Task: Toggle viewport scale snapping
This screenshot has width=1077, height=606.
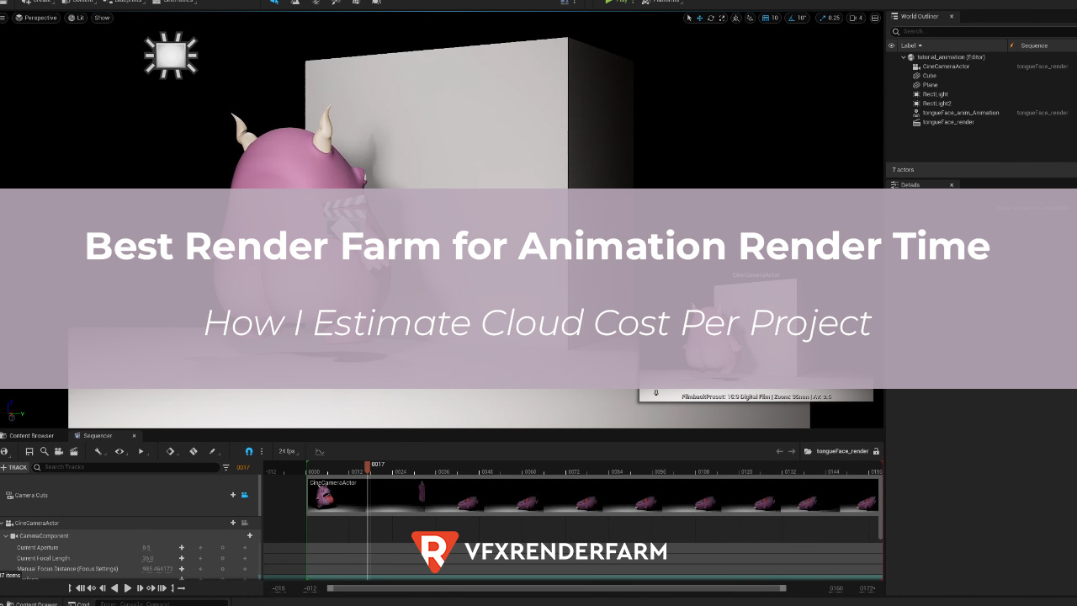Action: click(x=822, y=18)
